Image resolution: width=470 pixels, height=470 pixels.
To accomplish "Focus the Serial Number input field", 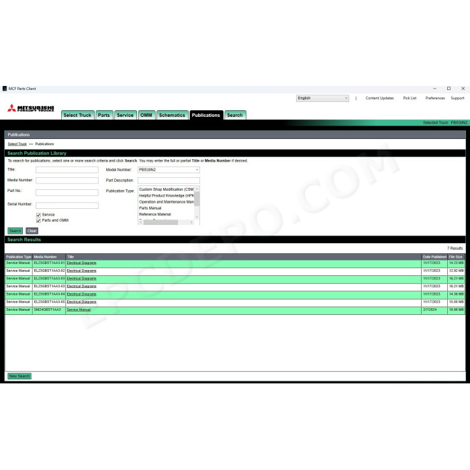I will click(67, 205).
